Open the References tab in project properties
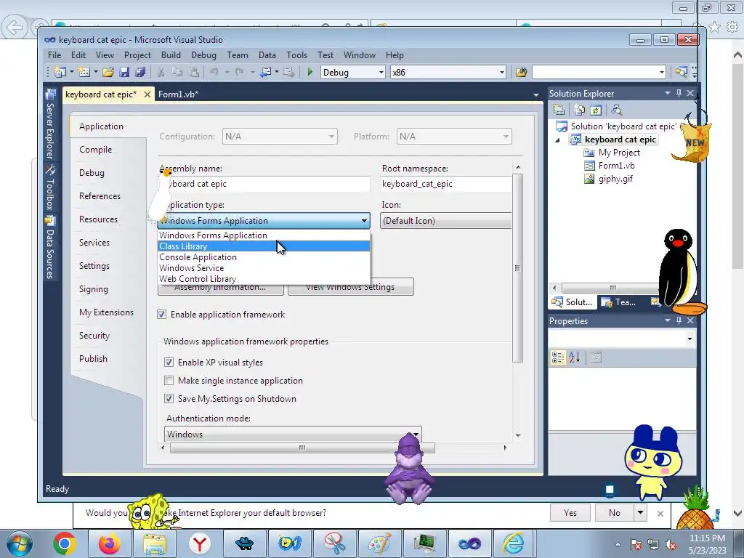The height and width of the screenshot is (558, 744). 100,196
